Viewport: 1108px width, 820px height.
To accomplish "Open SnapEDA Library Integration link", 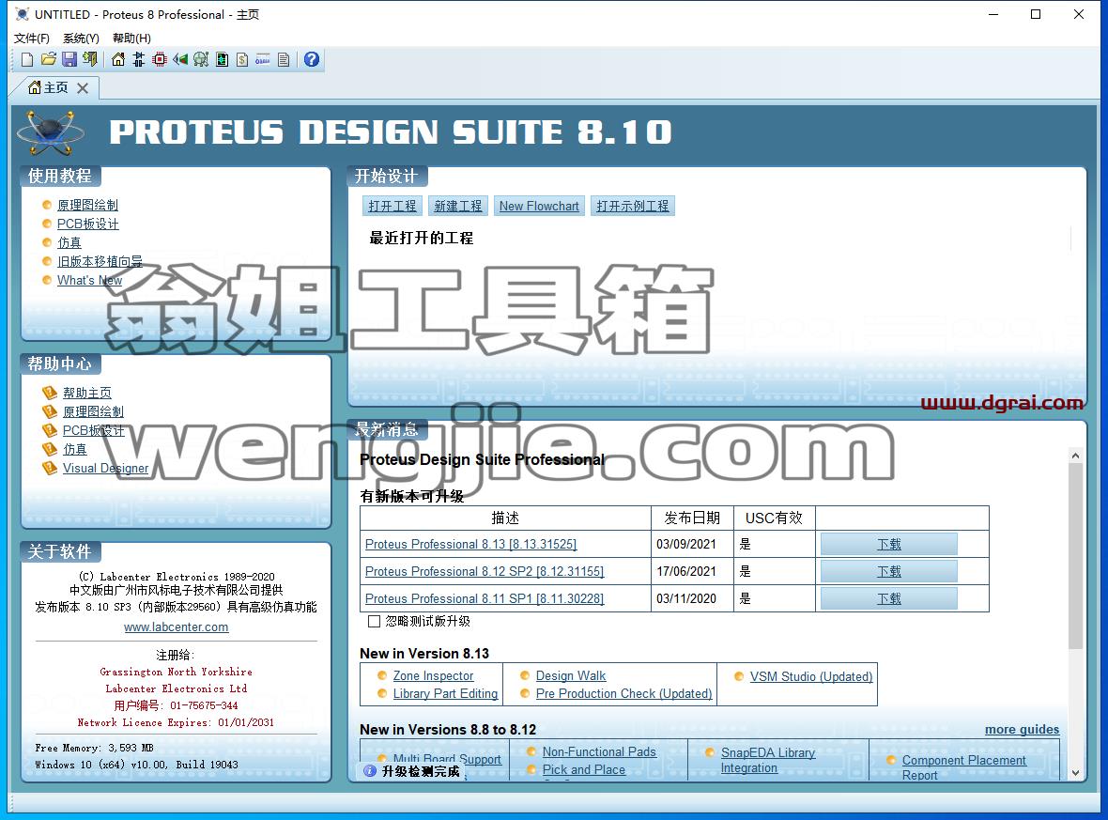I will point(768,761).
